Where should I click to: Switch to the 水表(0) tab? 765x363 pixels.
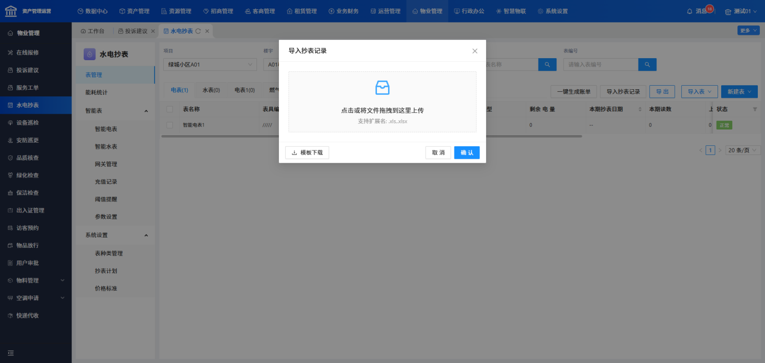[x=211, y=90]
